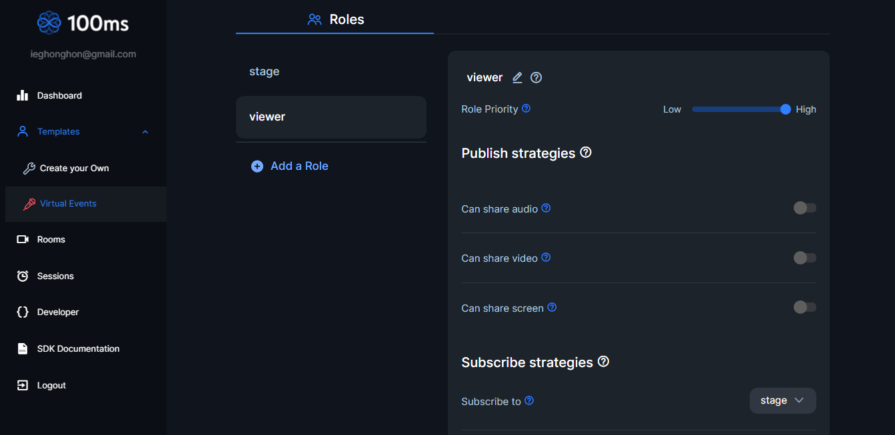Click the Role Priority slider handle
The image size is (895, 435).
[785, 109]
